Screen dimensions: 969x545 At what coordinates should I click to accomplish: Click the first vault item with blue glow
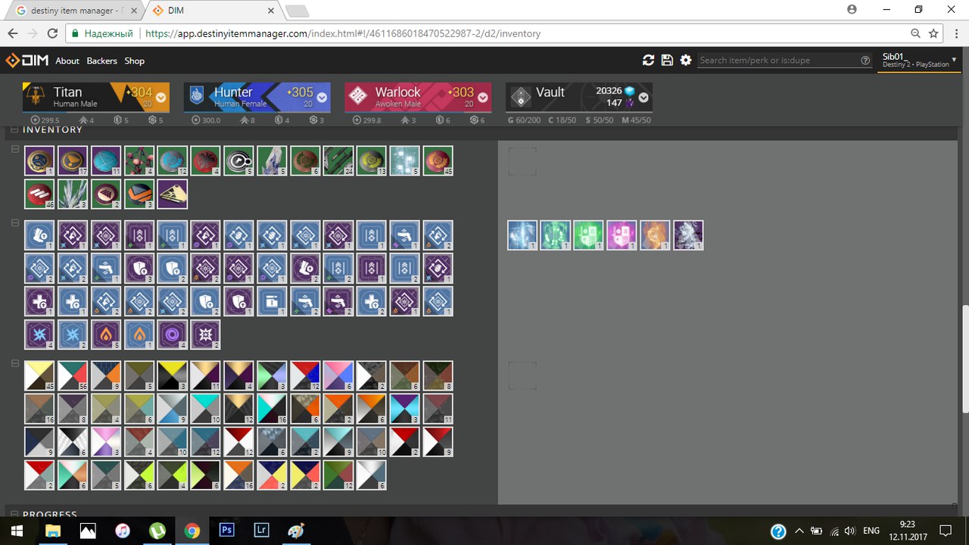(x=522, y=235)
